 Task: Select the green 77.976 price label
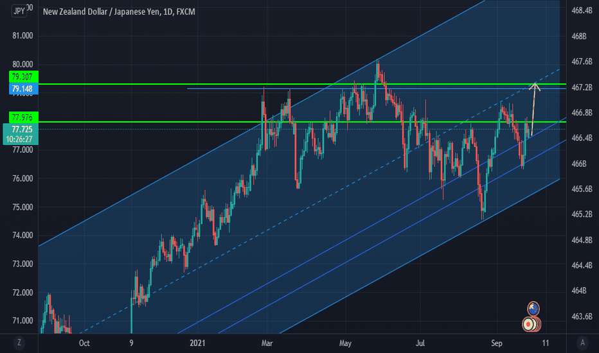click(x=24, y=117)
